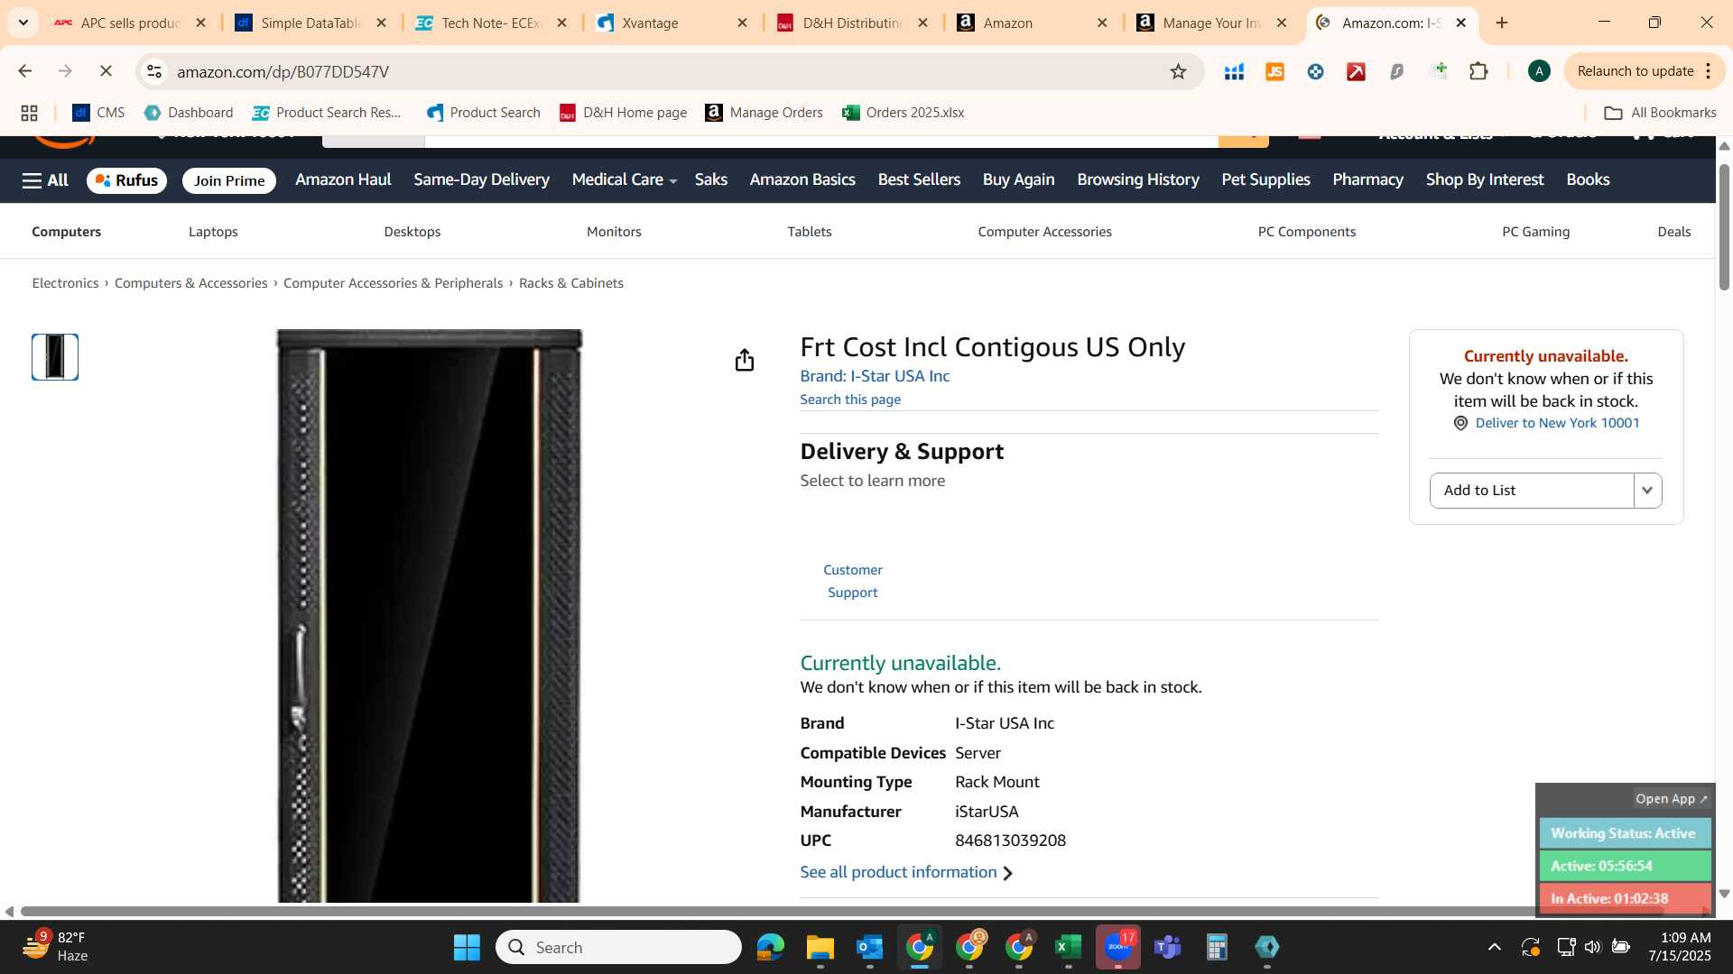Open Browsing History in navigation

tap(1138, 179)
